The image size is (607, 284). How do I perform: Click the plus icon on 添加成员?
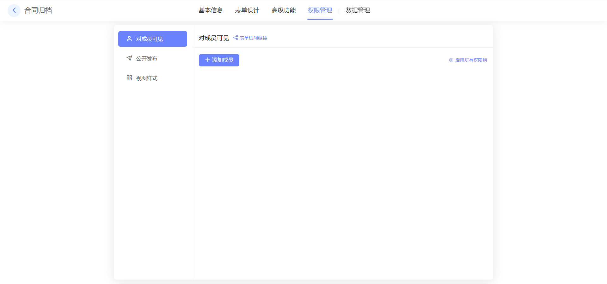(x=207, y=60)
